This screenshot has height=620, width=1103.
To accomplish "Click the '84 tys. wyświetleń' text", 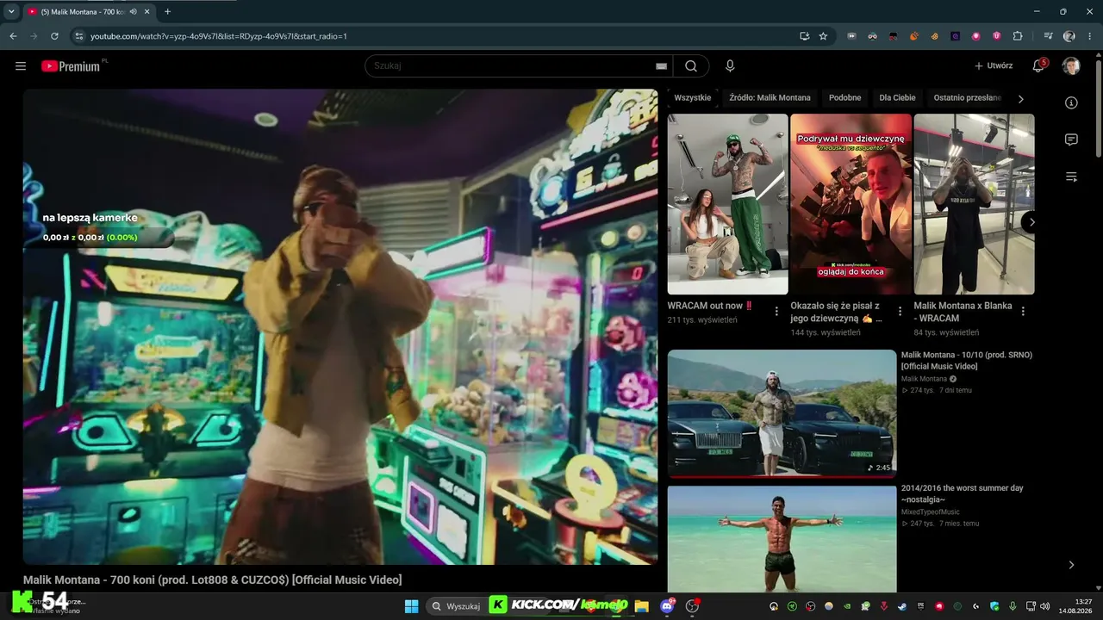I will point(946,332).
